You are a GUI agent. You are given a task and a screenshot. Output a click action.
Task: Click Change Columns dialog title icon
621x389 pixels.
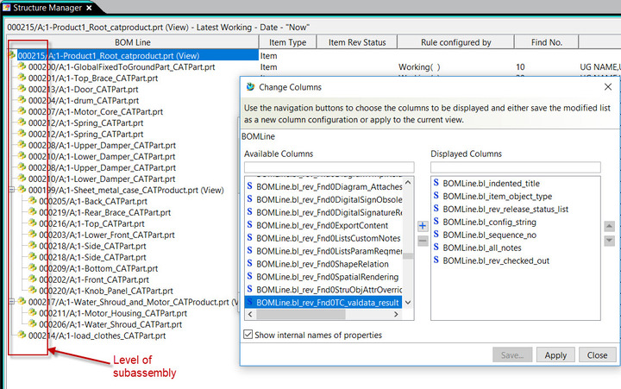pyautogui.click(x=250, y=87)
